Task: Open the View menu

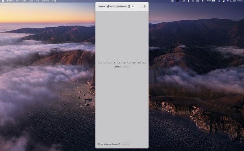Action: click(31, 1)
